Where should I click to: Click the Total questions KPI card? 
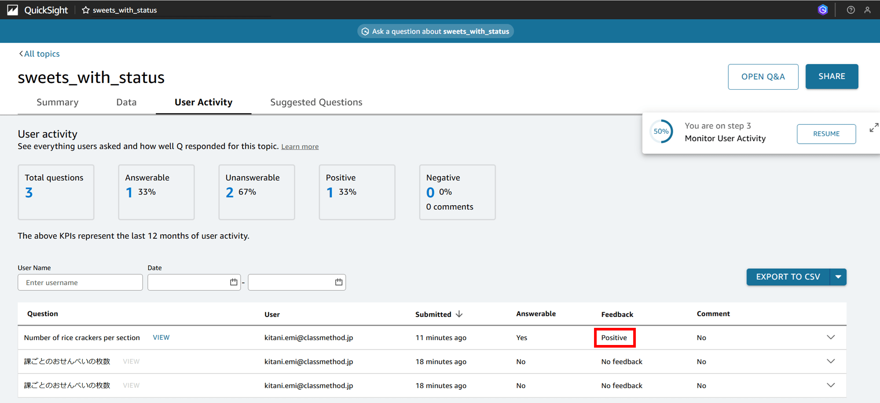(x=56, y=192)
